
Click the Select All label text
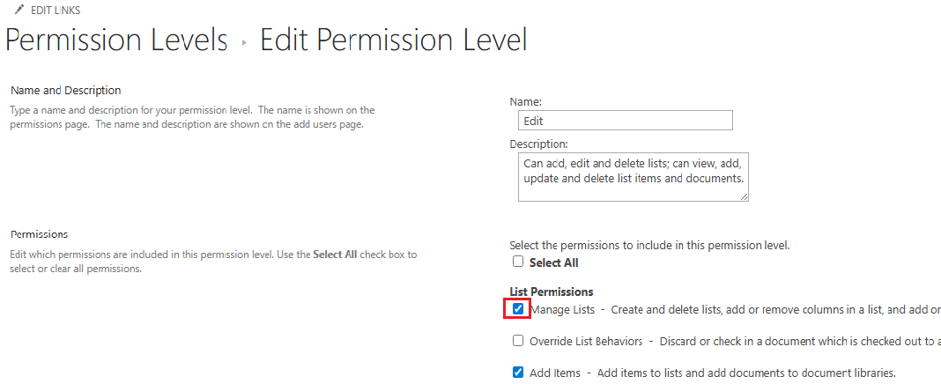[554, 262]
